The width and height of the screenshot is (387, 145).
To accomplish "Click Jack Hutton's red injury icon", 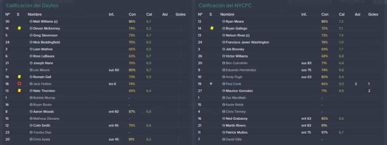I will (x=19, y=84).
